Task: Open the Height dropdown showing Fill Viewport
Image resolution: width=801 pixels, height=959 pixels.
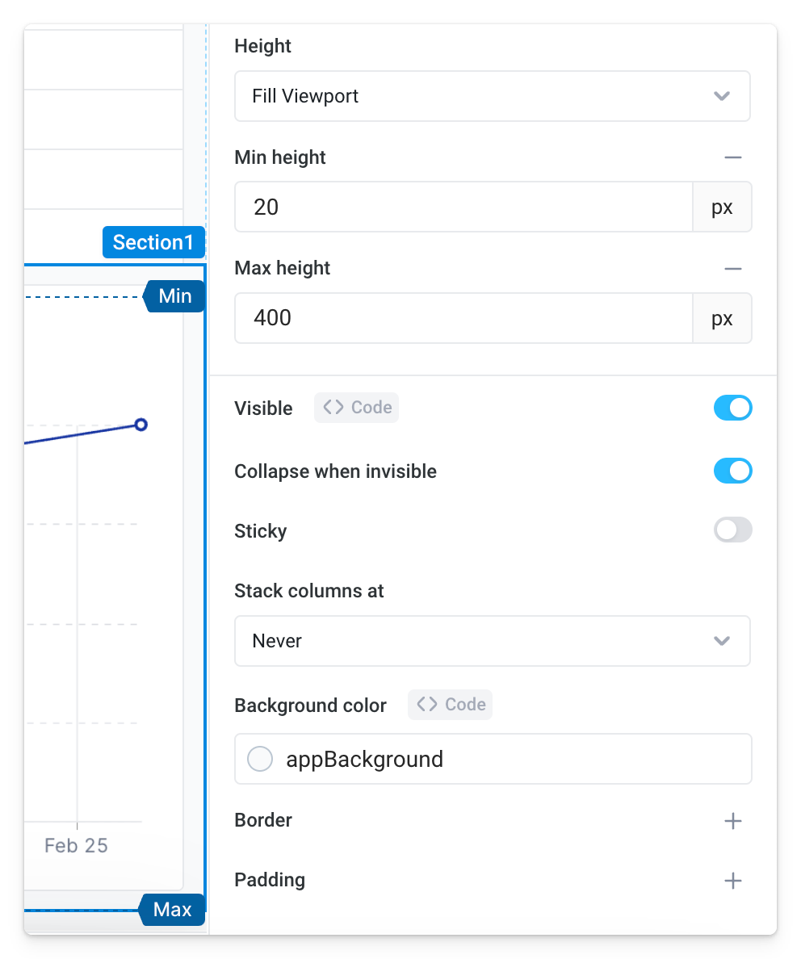Action: [493, 95]
